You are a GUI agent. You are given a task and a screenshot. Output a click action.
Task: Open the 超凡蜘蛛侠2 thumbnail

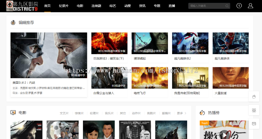[190, 43]
